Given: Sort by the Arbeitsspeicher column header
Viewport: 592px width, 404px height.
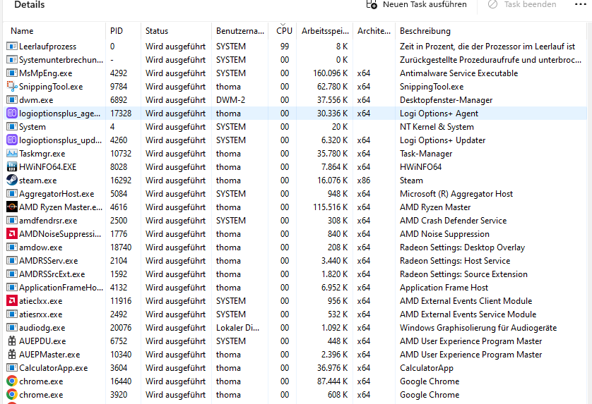Looking at the screenshot, I should pyautogui.click(x=325, y=31).
